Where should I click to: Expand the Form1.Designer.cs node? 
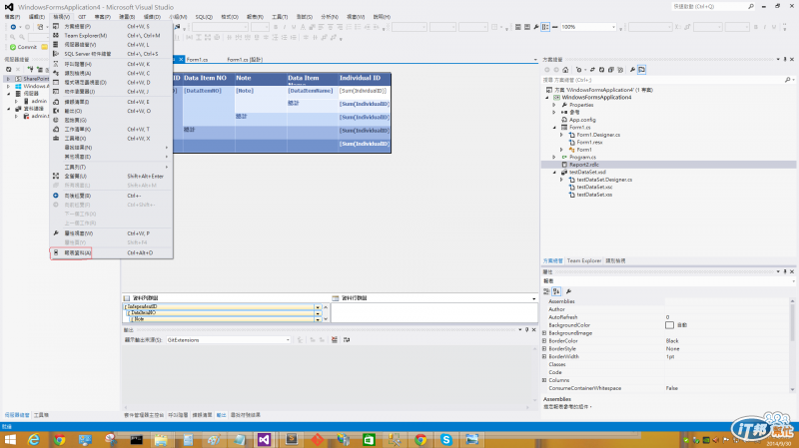[562, 135]
